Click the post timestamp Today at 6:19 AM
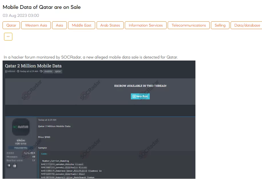The image size is (262, 179). (x=47, y=120)
